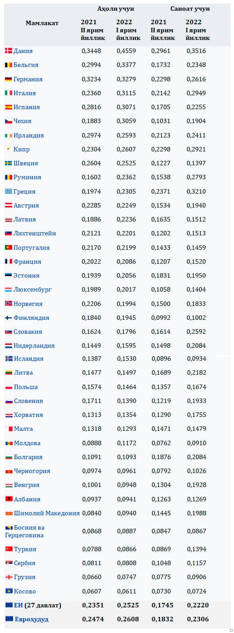Click the Albania flag icon

[9, 499]
